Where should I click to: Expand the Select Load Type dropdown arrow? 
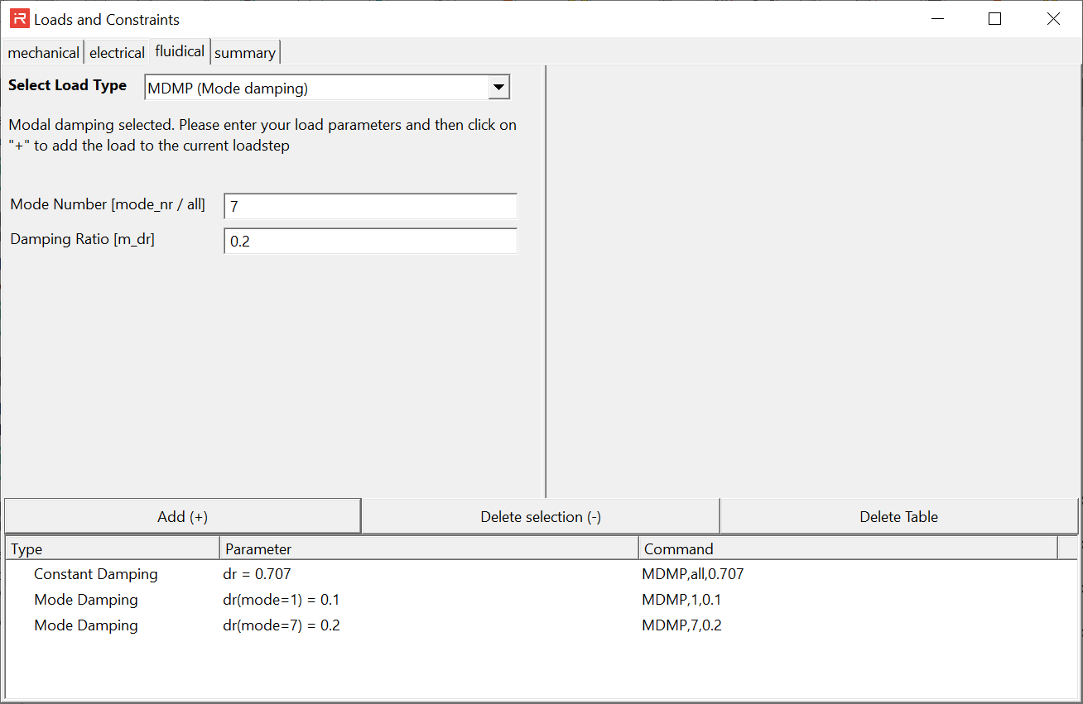[498, 88]
